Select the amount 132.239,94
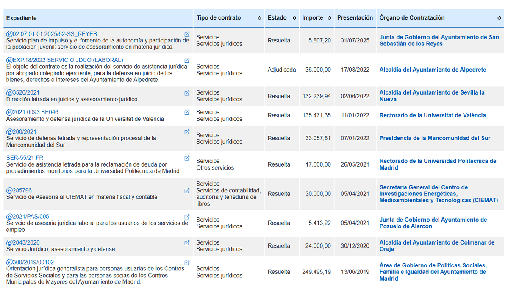Viewport: 508px width, 287px height. (x=316, y=96)
